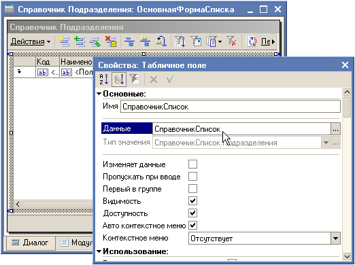Click the cancel X icon in properties toolbar
355x265 pixels.
[x=154, y=79]
